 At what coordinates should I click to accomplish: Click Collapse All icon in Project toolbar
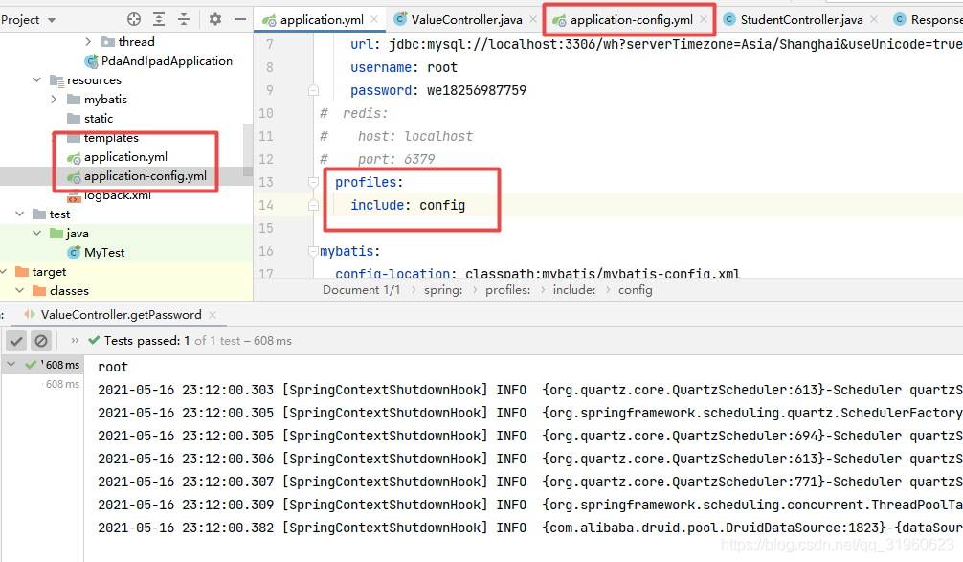pos(184,19)
